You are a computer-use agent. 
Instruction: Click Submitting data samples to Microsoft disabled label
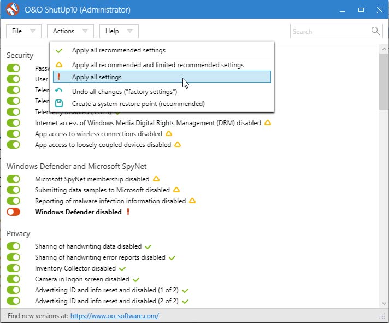(103, 190)
